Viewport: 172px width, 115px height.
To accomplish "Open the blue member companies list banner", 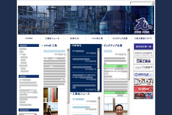I will click(143, 47).
